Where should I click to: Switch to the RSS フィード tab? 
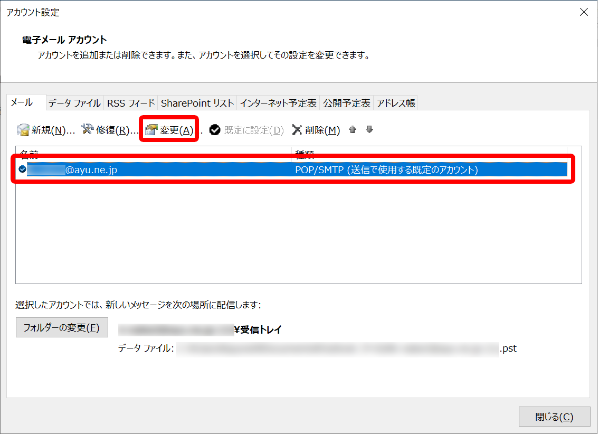(x=131, y=103)
